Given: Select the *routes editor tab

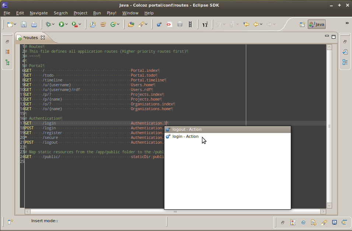Looking at the screenshot, I should point(30,38).
